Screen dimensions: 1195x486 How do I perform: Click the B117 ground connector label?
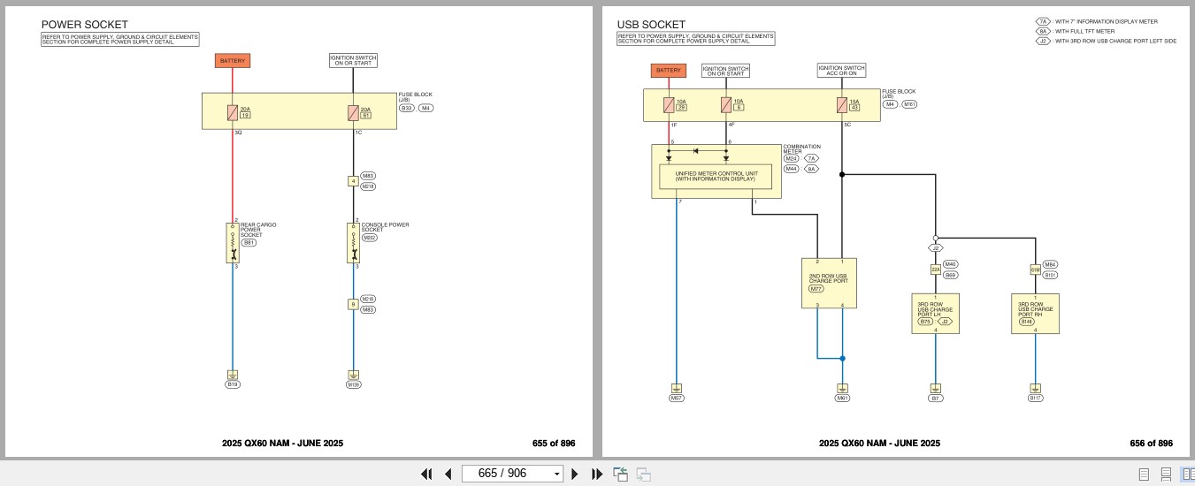pos(1035,399)
